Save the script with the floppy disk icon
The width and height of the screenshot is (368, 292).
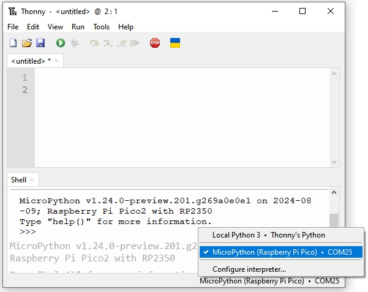coord(40,43)
